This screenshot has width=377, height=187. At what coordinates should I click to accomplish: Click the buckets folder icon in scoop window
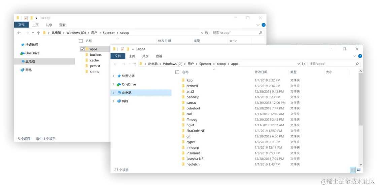tap(87, 55)
